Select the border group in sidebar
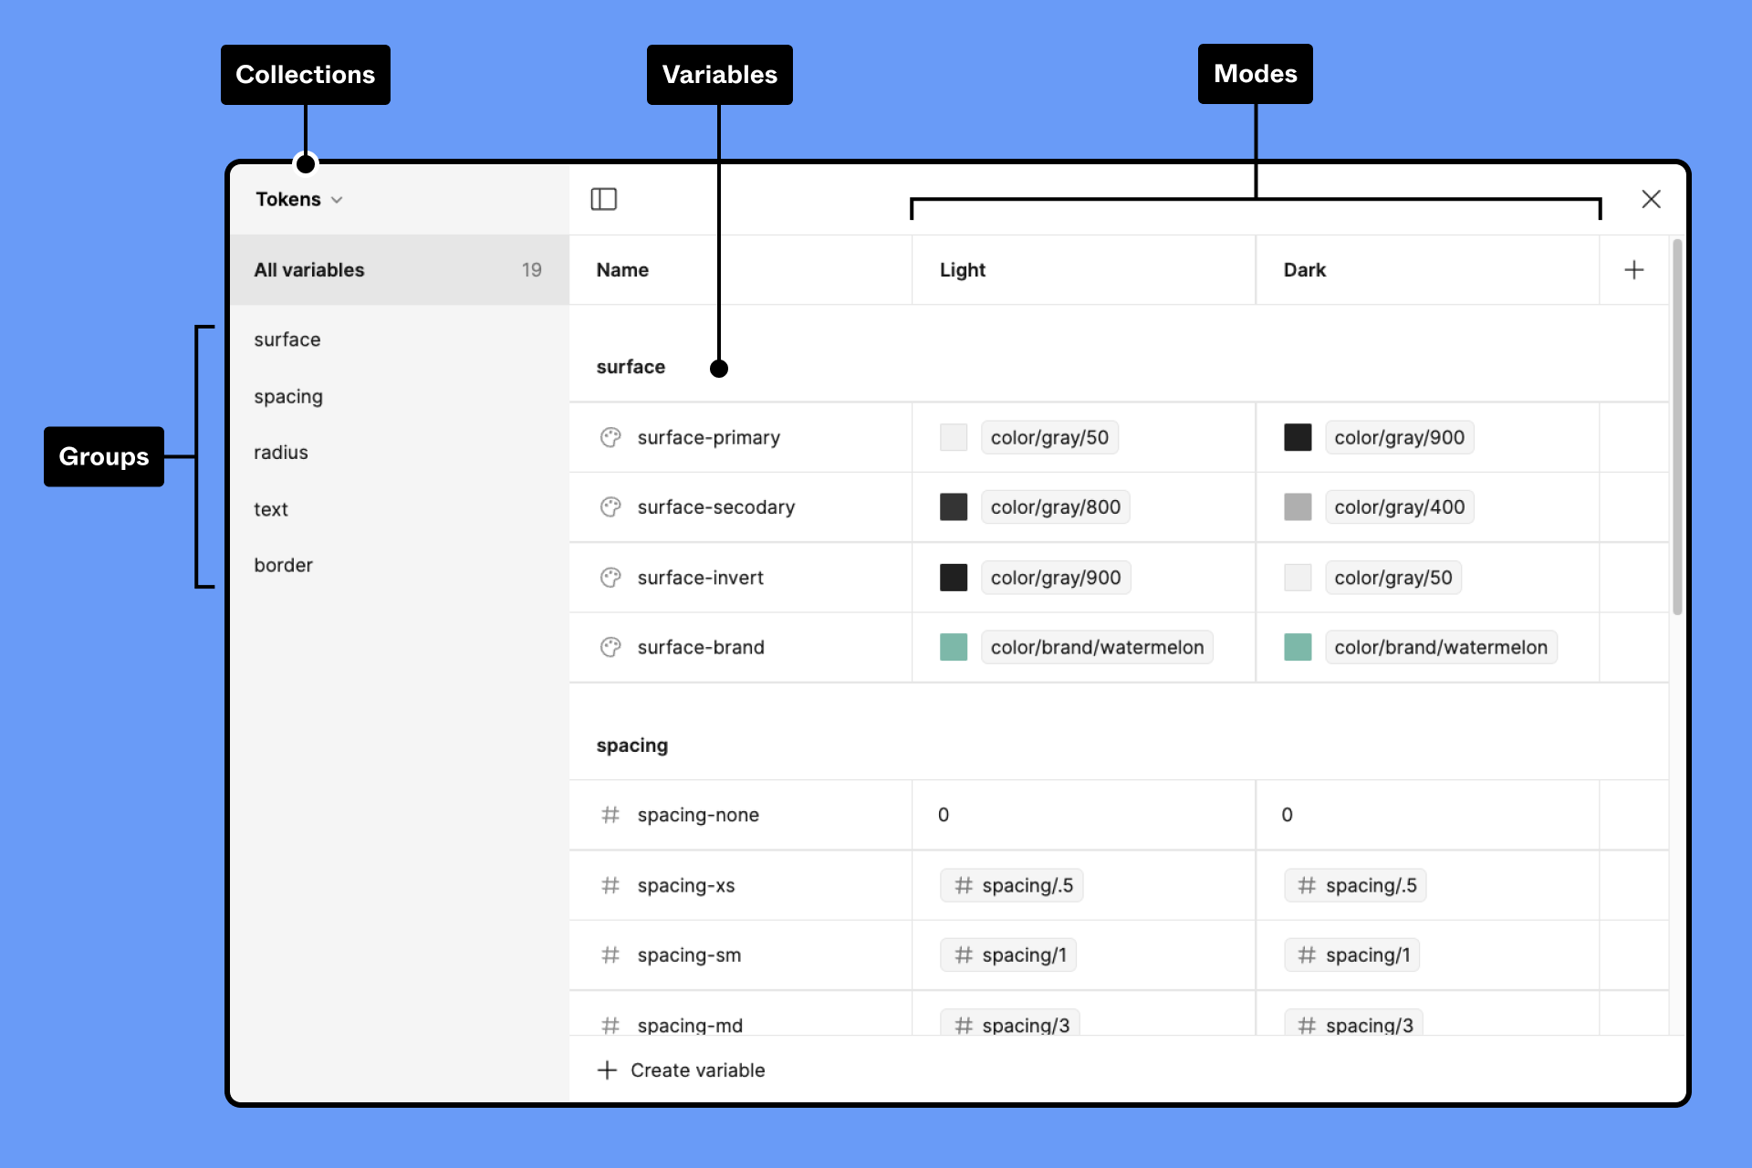Screen dimensions: 1752x1168 (283, 563)
